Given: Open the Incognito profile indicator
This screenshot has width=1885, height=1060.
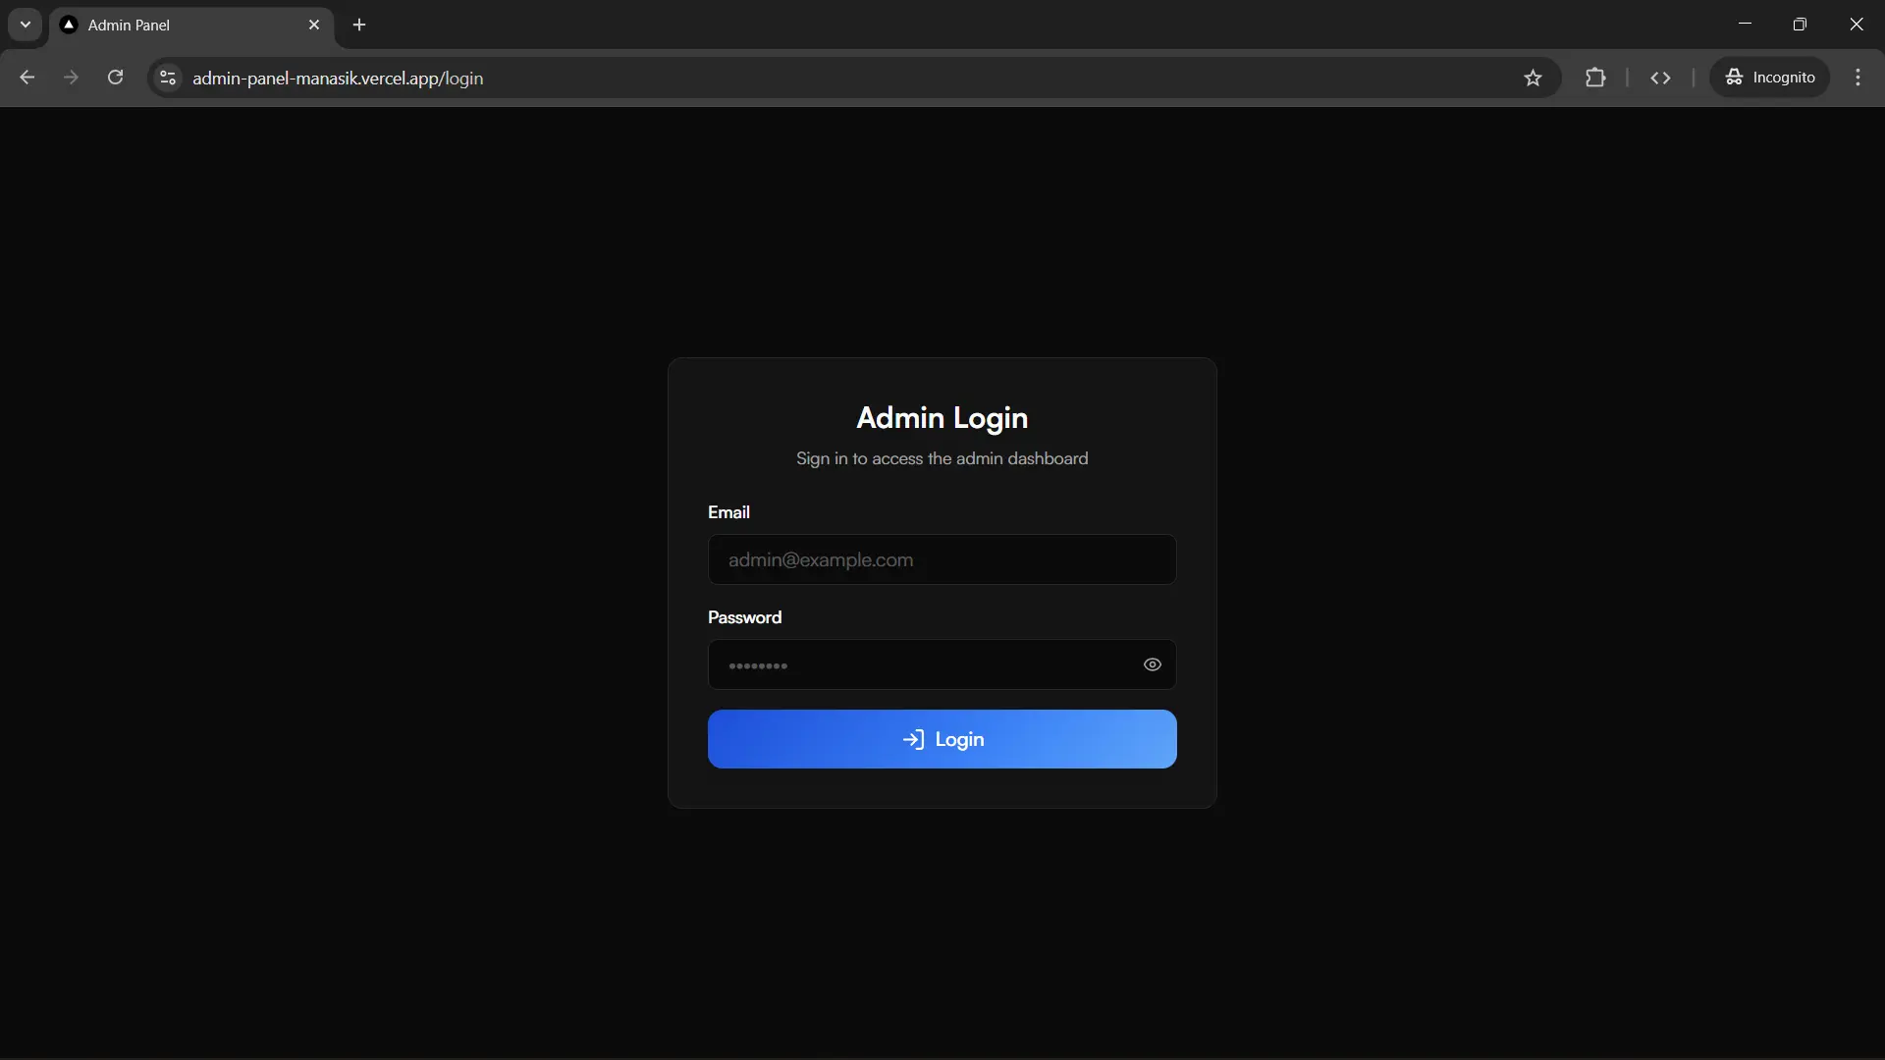Looking at the screenshot, I should click(x=1770, y=78).
